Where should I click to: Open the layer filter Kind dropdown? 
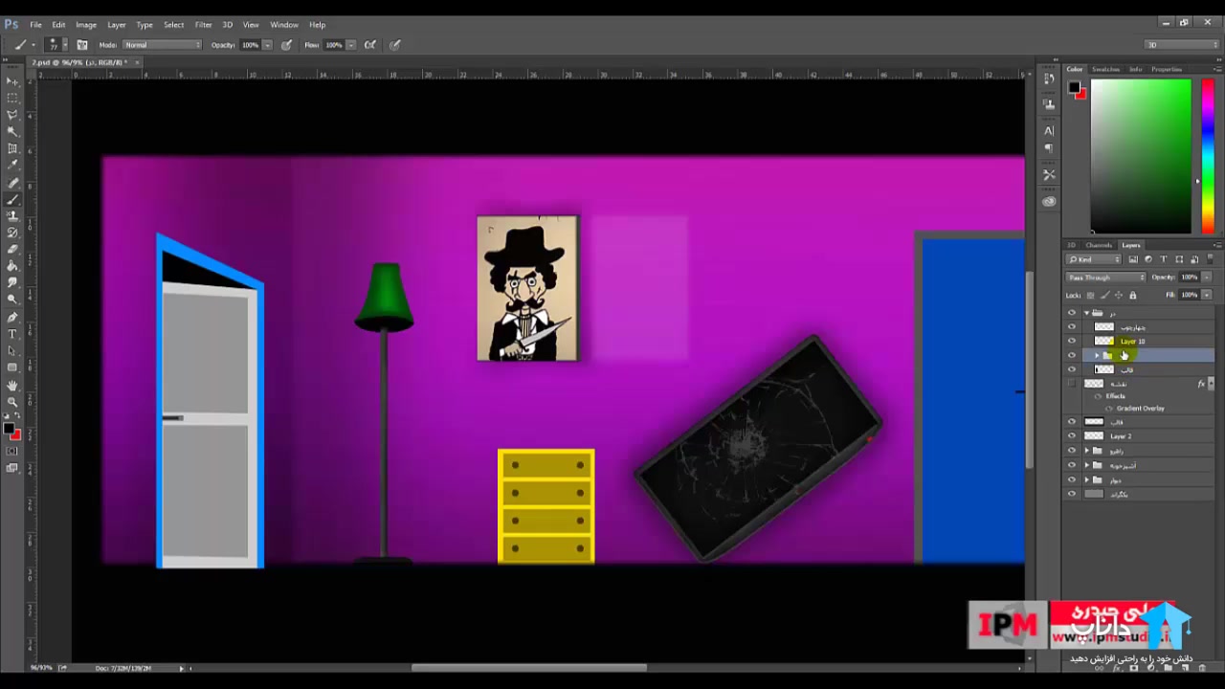coord(1095,259)
